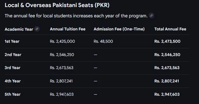This screenshot has width=199, height=104.
Task: Click total fee Rs. 2,473,500
Action: 167,41
